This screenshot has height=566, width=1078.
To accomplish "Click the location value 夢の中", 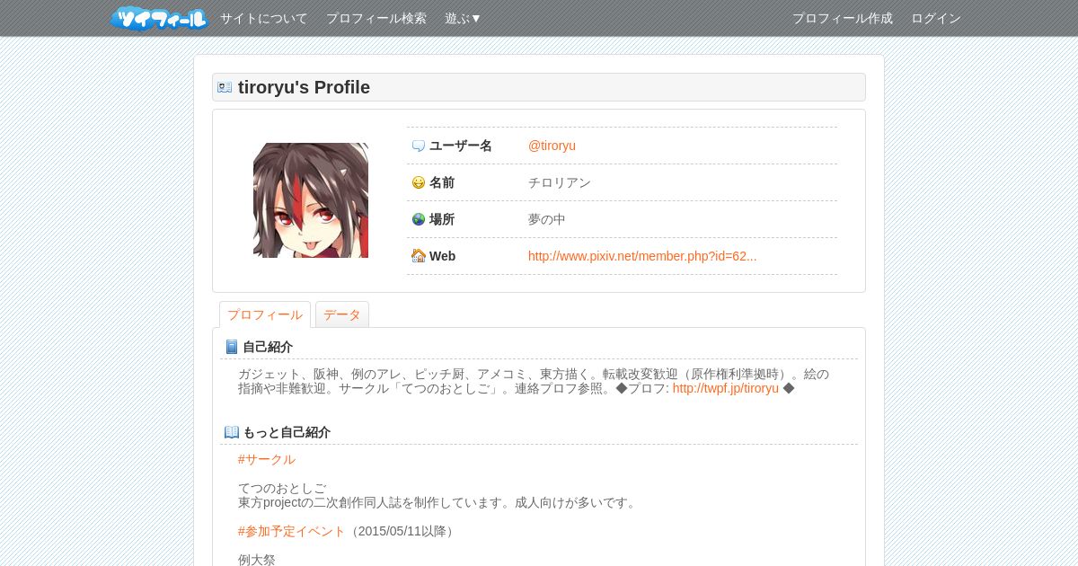I will tap(547, 219).
